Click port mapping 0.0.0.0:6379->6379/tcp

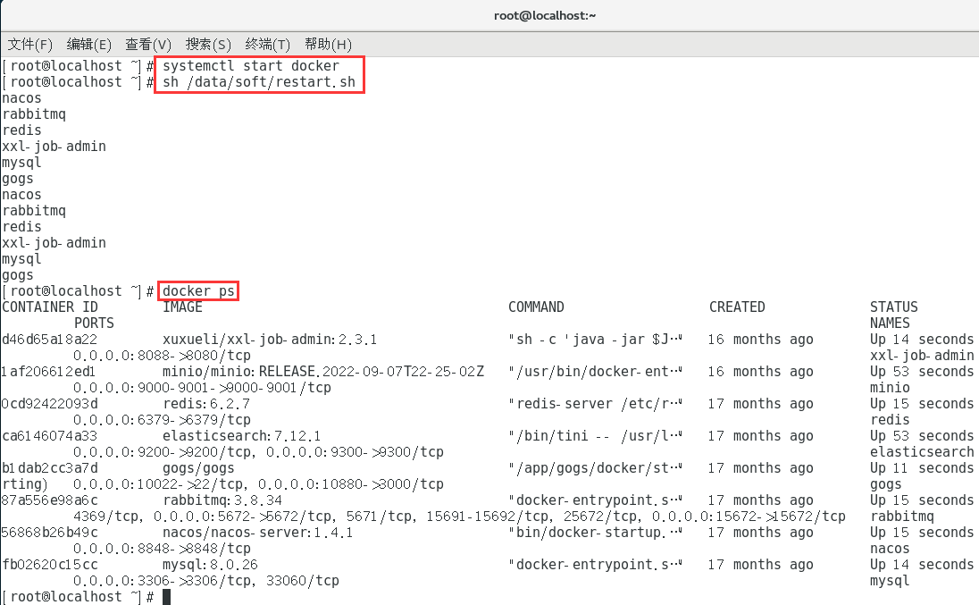point(163,420)
